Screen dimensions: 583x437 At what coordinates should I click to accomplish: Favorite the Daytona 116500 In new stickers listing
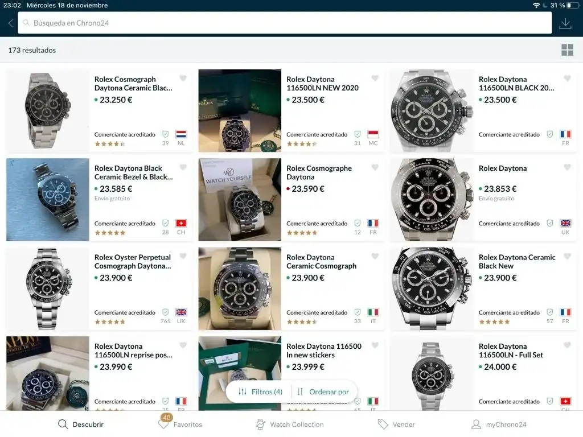click(375, 345)
